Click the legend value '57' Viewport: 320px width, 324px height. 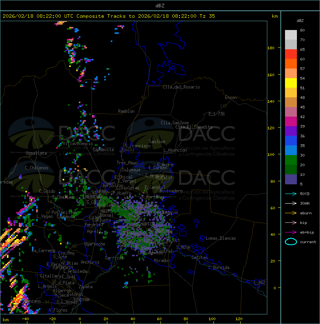(302, 68)
